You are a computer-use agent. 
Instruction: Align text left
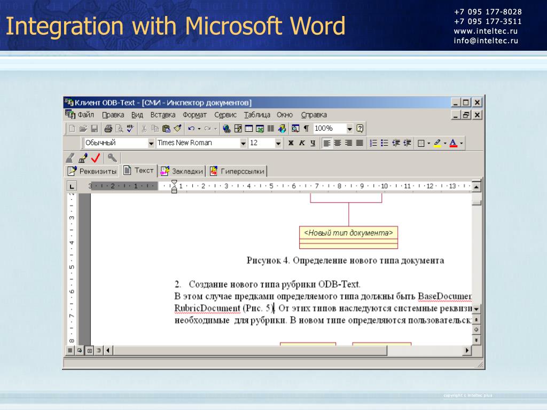coord(326,143)
